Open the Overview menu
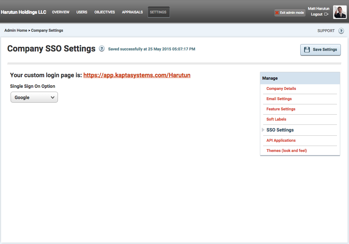Screen dimensions: 349x244 (x=60, y=12)
